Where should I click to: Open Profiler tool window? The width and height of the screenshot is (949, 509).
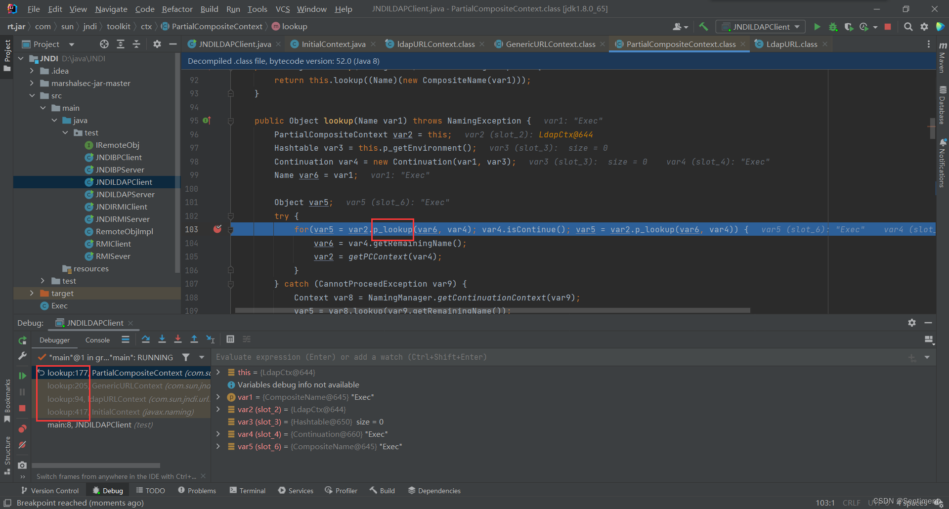pyautogui.click(x=341, y=491)
